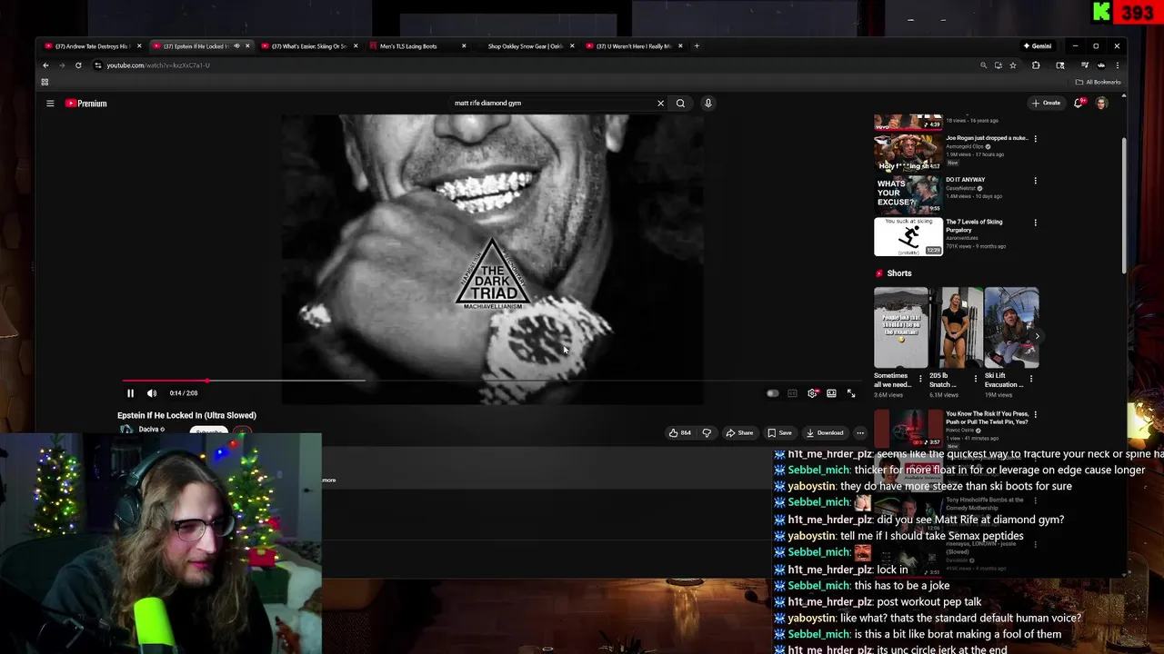1164x654 pixels.
Task: Dislike the video with the thumbs-down
Action: point(706,432)
